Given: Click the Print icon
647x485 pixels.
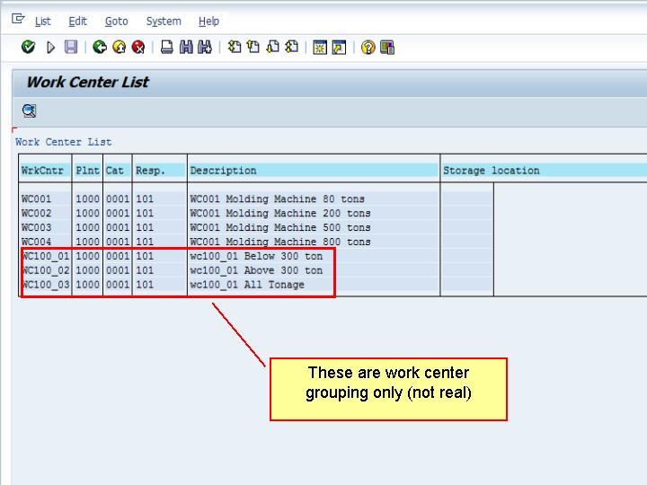Looking at the screenshot, I should (x=167, y=47).
